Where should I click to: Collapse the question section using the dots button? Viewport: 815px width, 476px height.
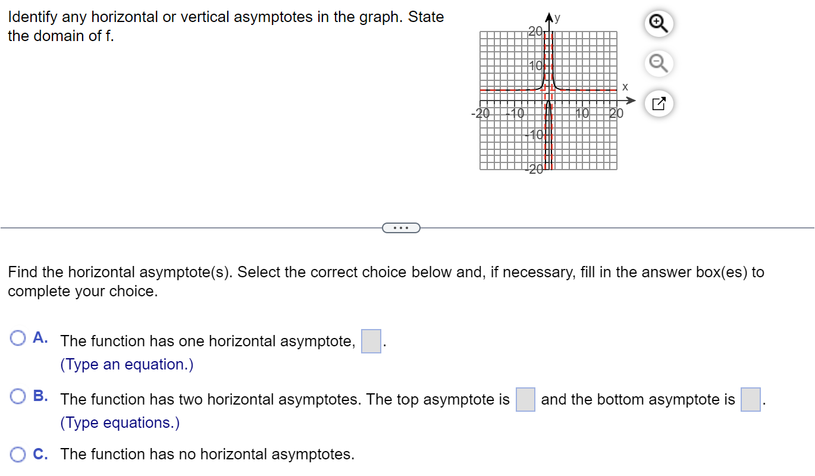[x=401, y=227]
